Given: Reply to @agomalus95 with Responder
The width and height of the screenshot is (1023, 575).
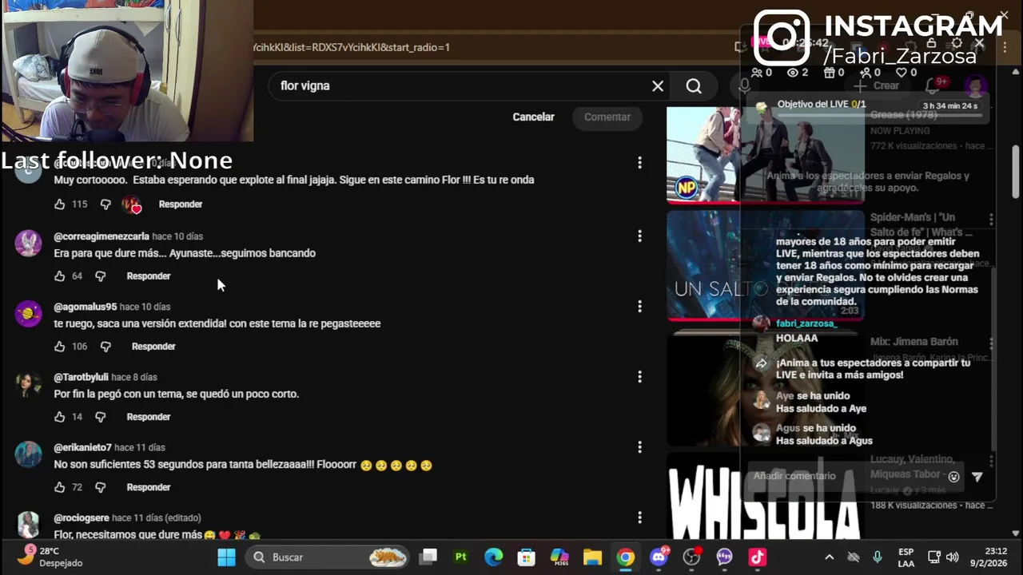Looking at the screenshot, I should pyautogui.click(x=153, y=347).
